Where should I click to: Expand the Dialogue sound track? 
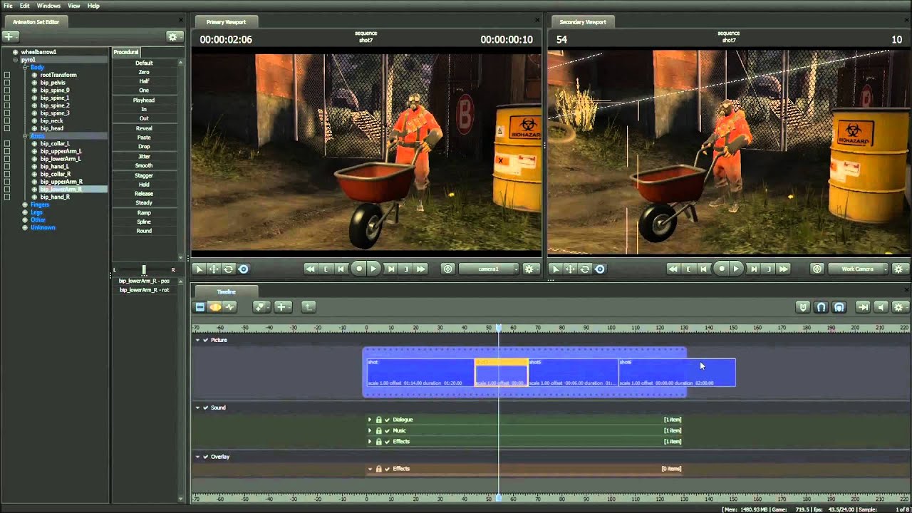(x=370, y=420)
